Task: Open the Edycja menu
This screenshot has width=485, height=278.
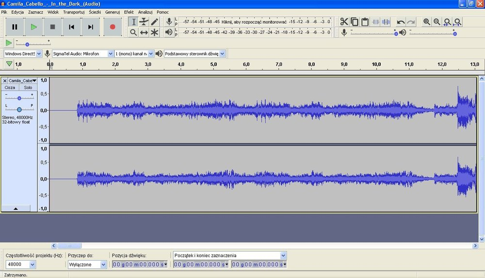Action: tap(17, 12)
